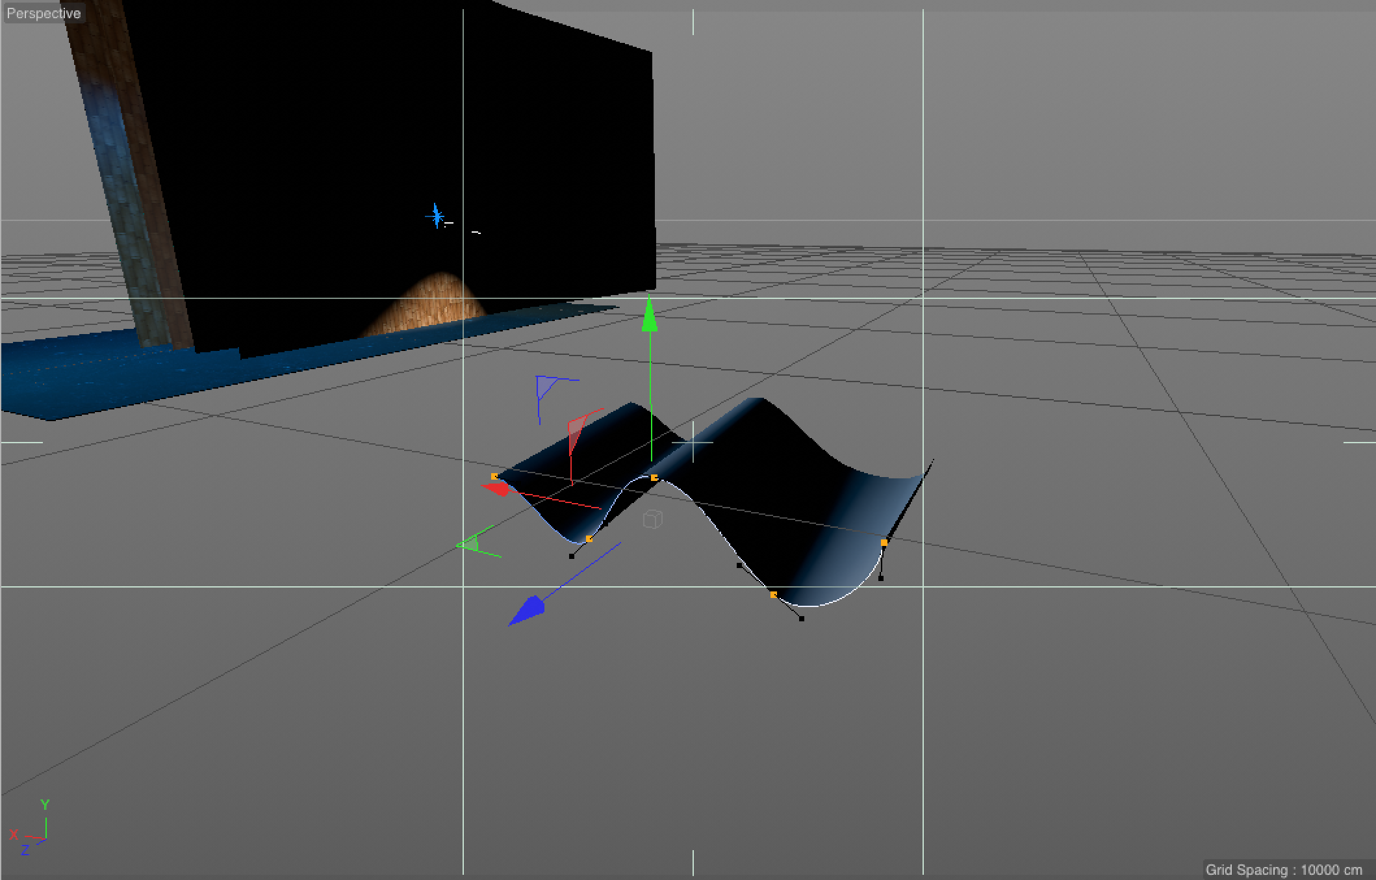Select the rightmost orange spline point

884,542
